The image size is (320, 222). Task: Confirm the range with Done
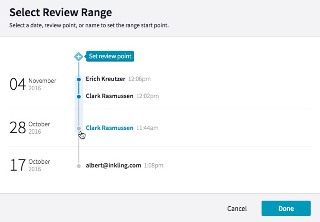coord(286,209)
